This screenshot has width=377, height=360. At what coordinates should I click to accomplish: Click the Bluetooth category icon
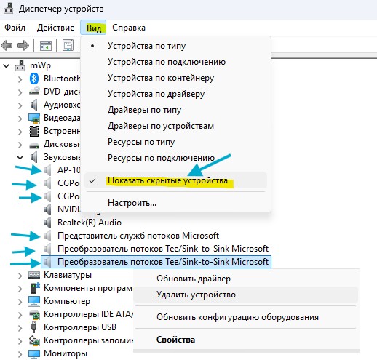[34, 79]
